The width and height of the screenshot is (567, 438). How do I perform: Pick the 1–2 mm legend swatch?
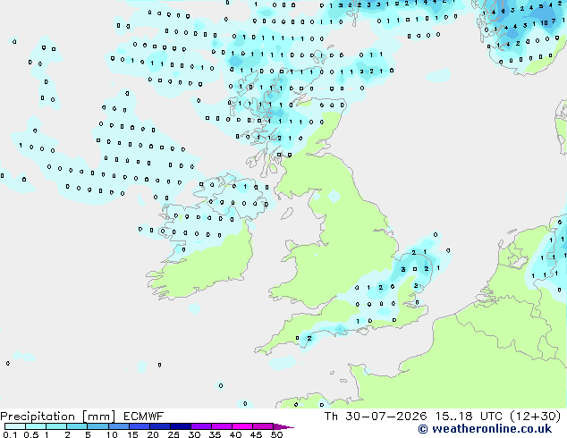click(x=56, y=426)
